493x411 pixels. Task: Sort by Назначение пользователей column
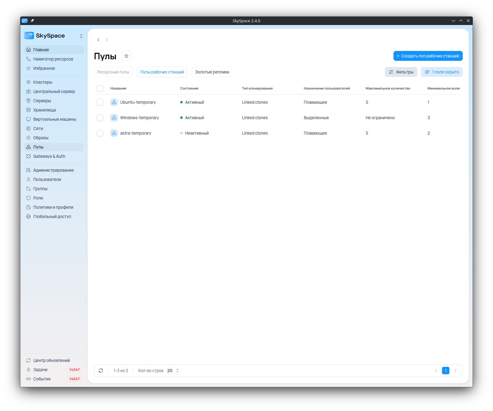tap(327, 88)
